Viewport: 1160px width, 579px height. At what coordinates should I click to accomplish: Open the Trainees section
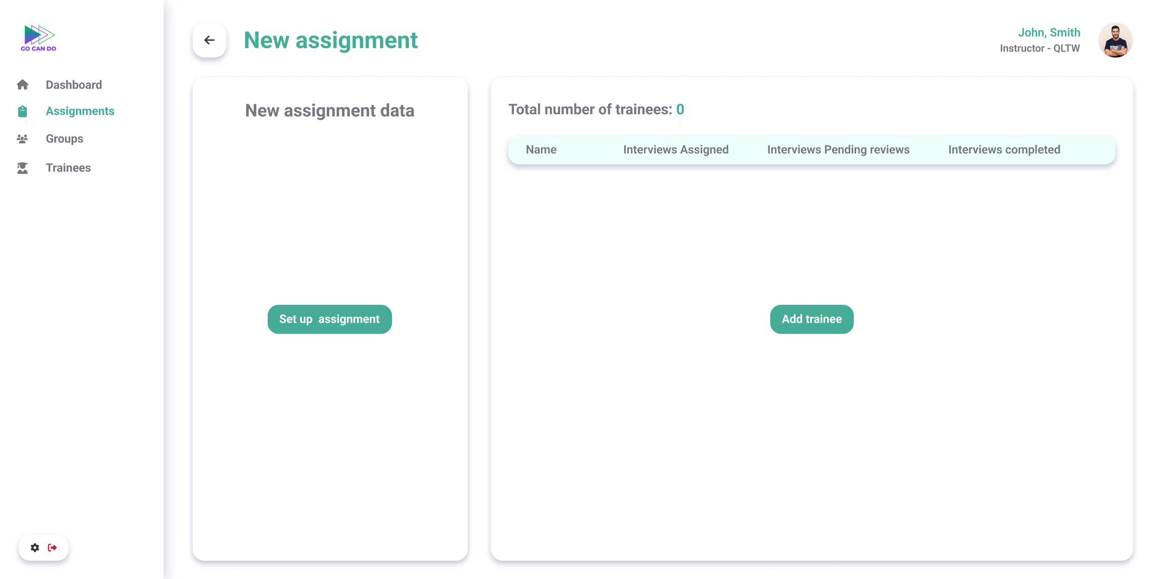[x=68, y=168]
